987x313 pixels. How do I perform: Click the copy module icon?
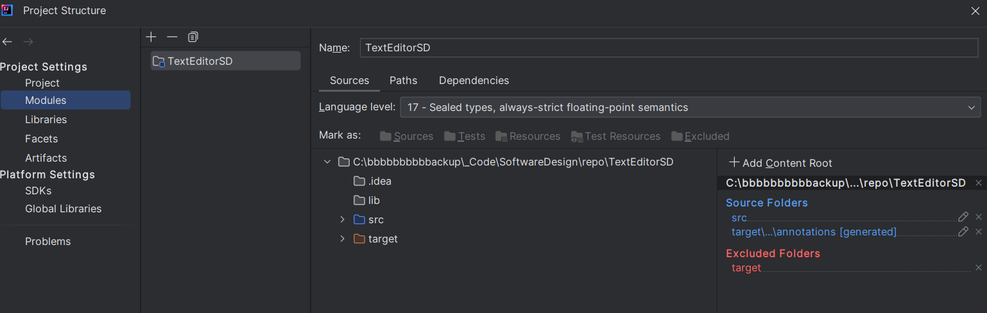[x=193, y=37]
